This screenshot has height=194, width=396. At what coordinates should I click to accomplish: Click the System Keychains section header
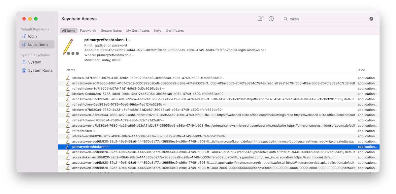click(x=35, y=55)
